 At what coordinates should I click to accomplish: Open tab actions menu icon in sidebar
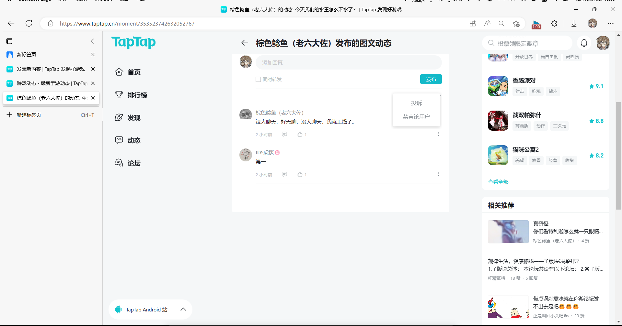[x=9, y=41]
